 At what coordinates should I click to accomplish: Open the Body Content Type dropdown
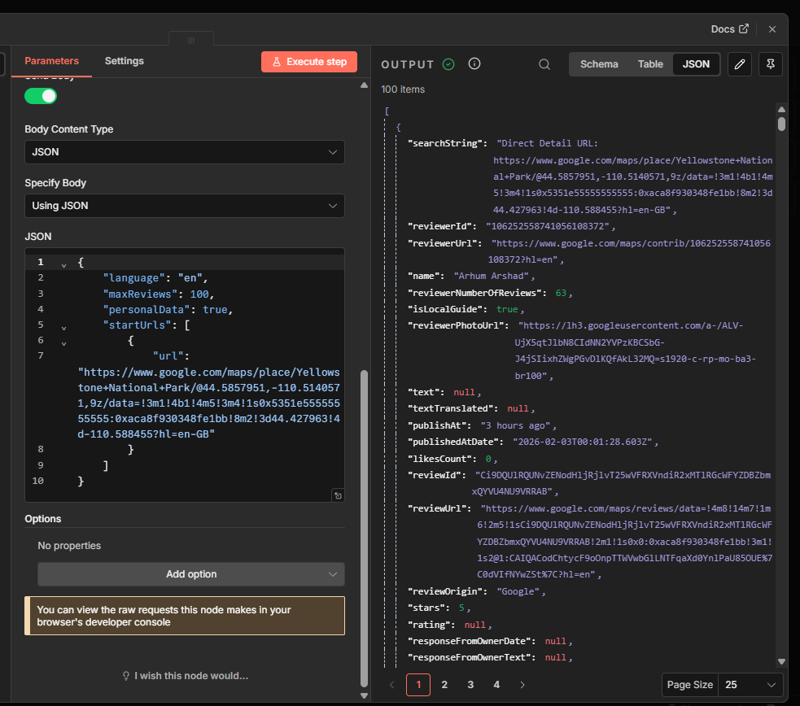click(x=184, y=152)
